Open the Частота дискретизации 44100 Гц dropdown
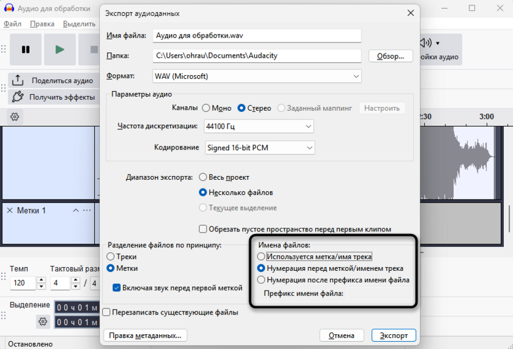The image size is (513, 349). pos(259,126)
